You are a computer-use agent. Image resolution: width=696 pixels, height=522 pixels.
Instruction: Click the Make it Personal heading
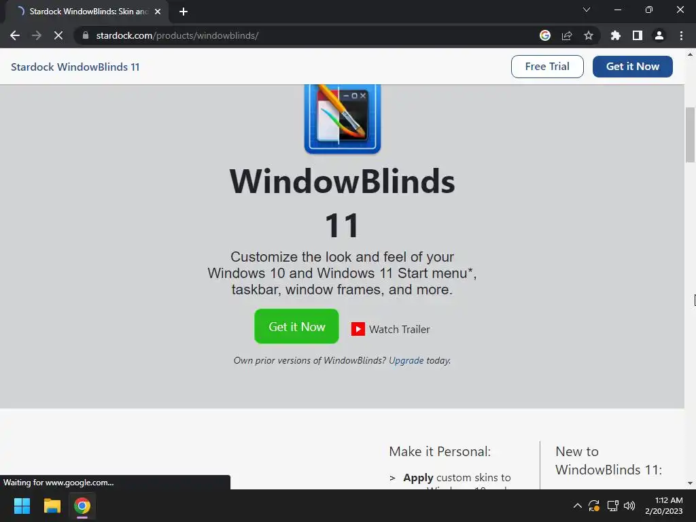440,451
